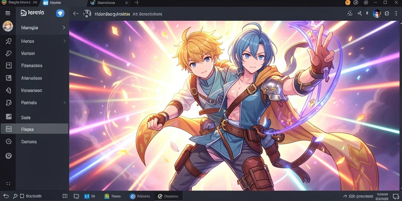Click the taskbar split-panel icon
Image resolution: width=402 pixels, height=201 pixels.
tap(65, 196)
